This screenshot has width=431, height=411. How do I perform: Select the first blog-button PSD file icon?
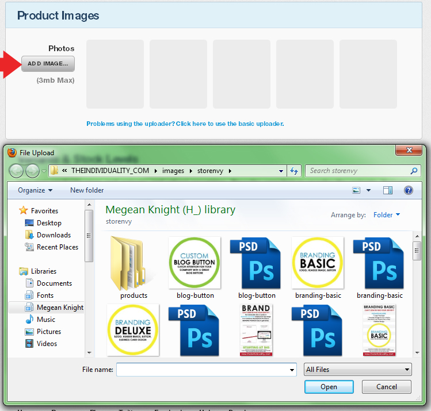pos(255,263)
